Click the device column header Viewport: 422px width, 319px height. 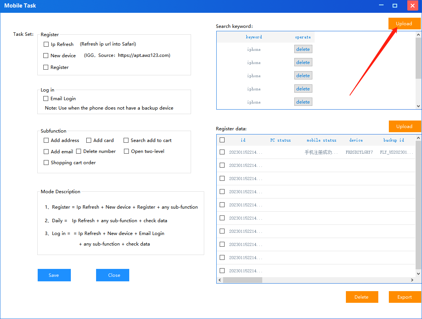[356, 140]
